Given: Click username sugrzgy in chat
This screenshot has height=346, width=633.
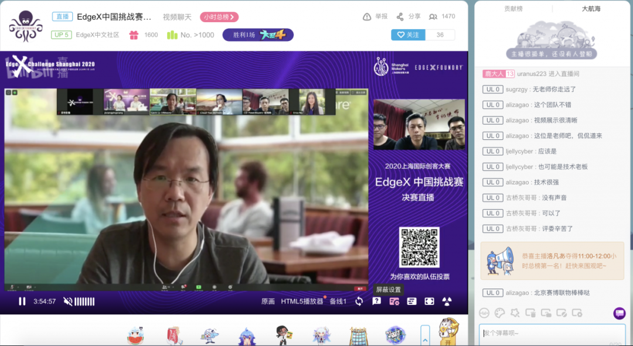Looking at the screenshot, I should pos(518,89).
